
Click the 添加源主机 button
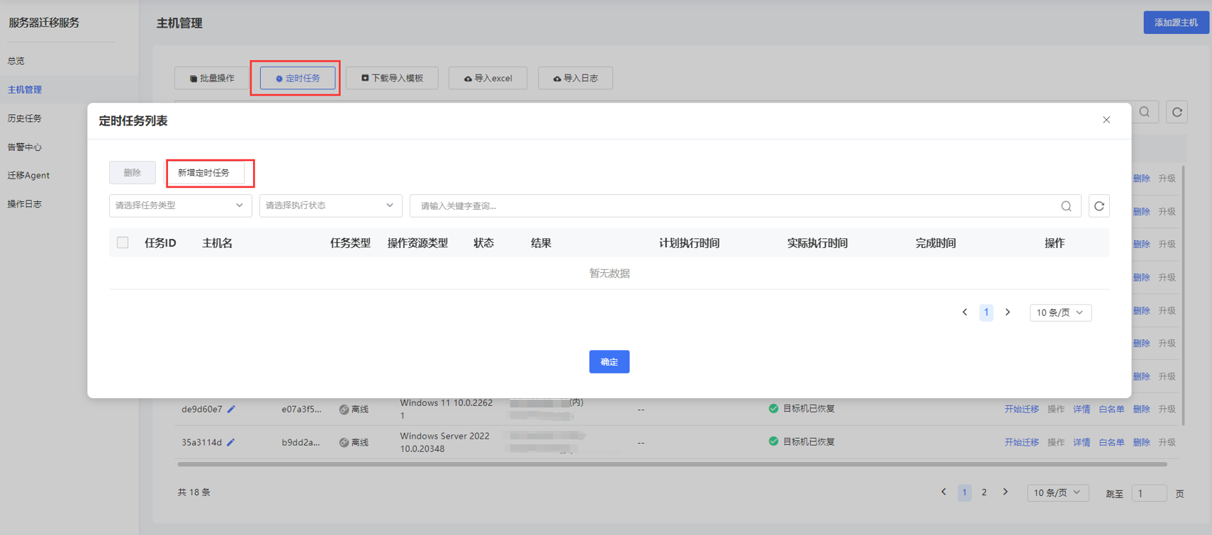pyautogui.click(x=1176, y=23)
